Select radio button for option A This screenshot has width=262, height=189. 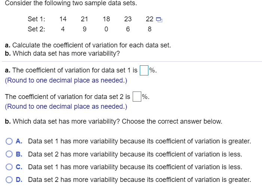pyautogui.click(x=9, y=141)
